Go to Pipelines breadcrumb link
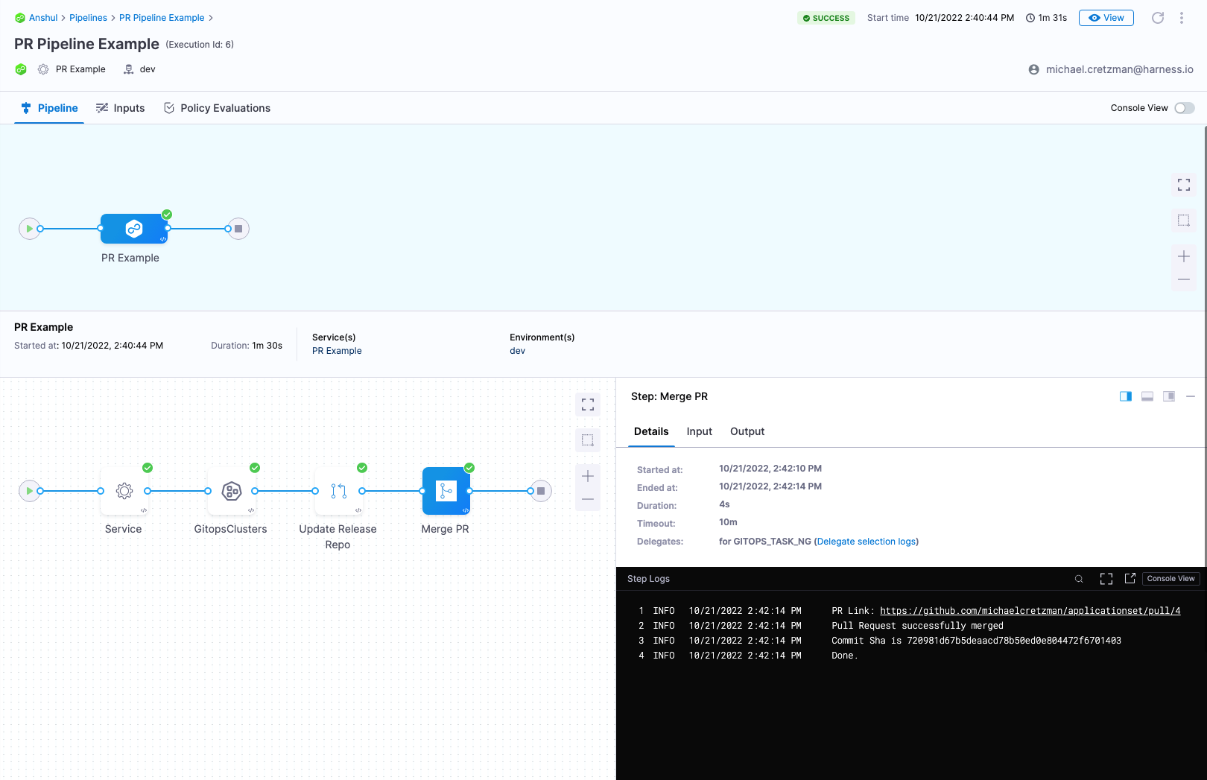 click(x=88, y=18)
